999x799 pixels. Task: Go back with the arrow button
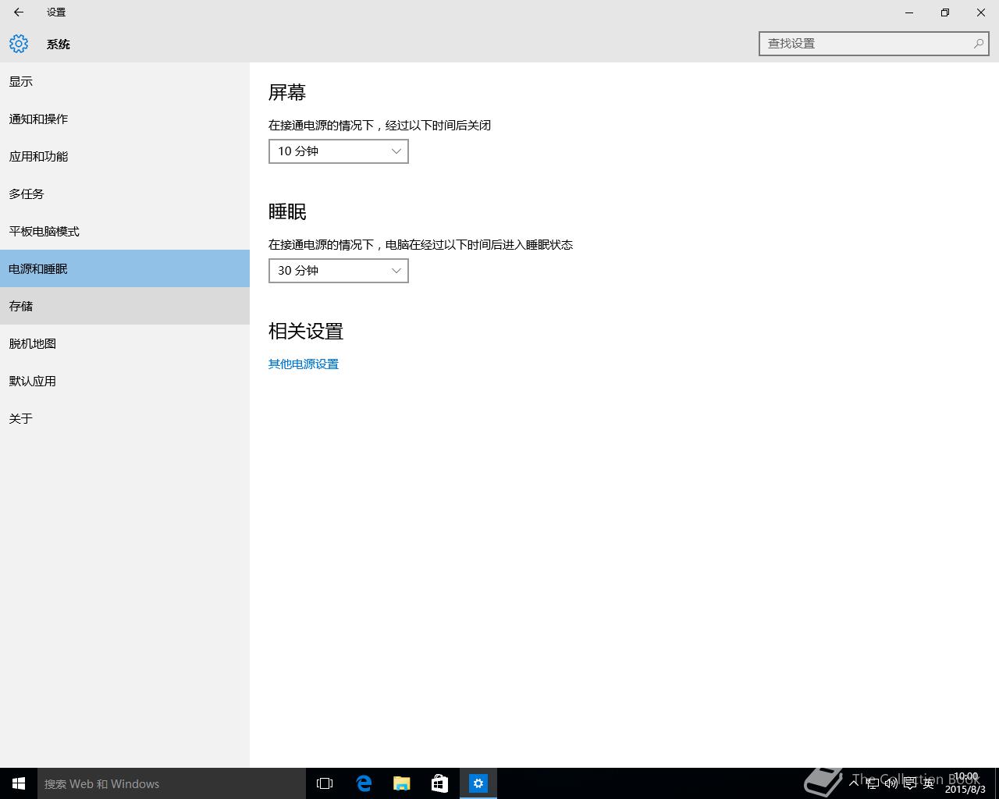coord(19,12)
